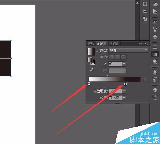This screenshot has width=160, height=144.
Task: Click the 位置 field 71.43%
Action: (x=115, y=98)
